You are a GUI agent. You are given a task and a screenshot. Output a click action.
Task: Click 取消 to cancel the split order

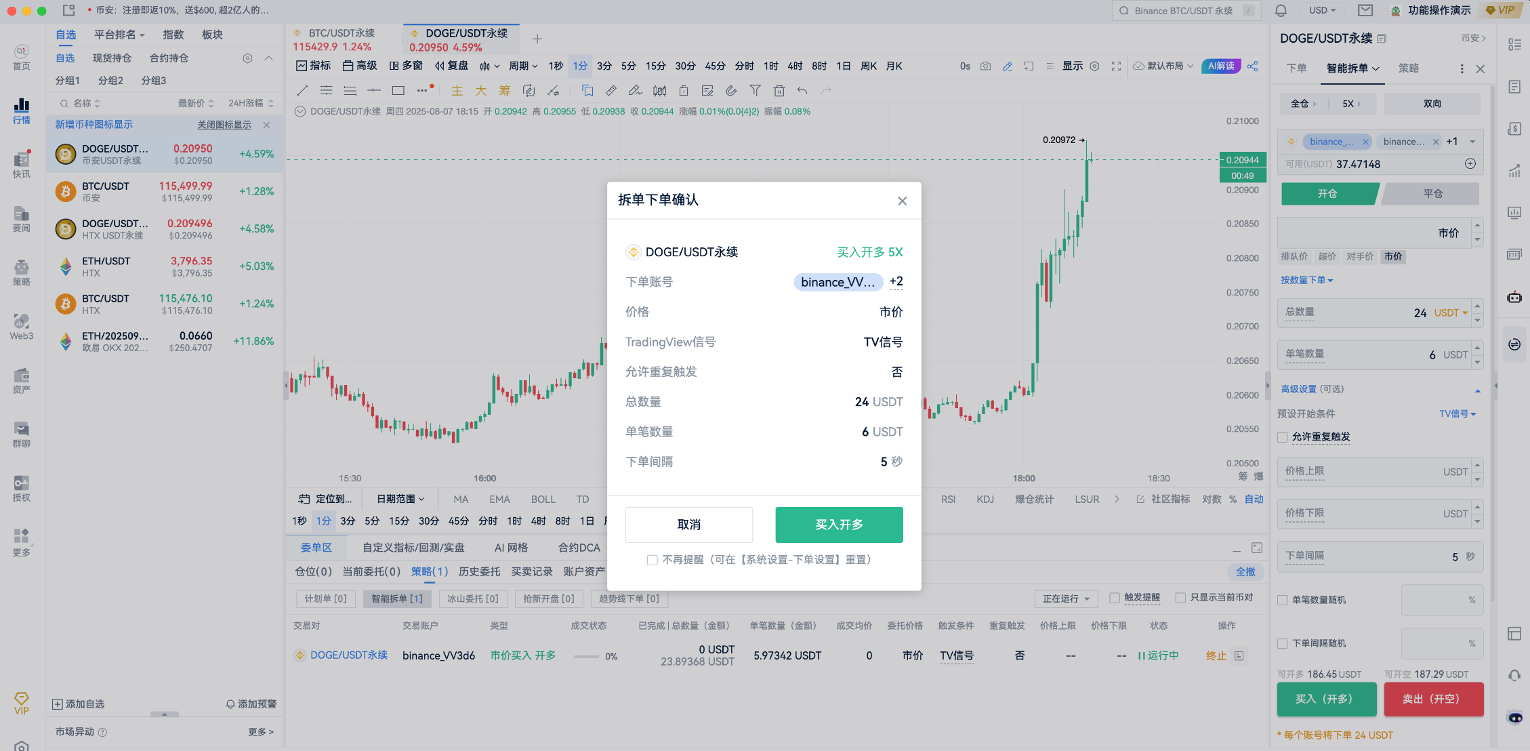(689, 525)
